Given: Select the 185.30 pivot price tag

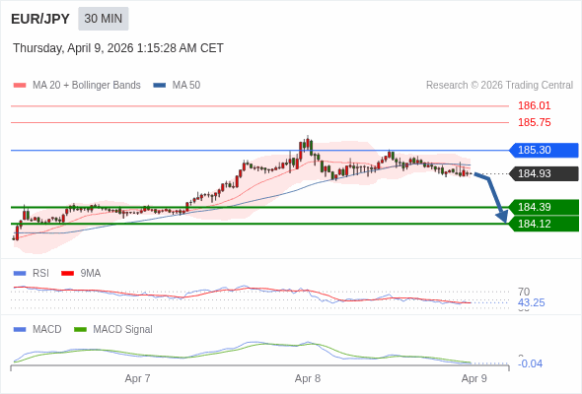Looking at the screenshot, I should tap(544, 150).
